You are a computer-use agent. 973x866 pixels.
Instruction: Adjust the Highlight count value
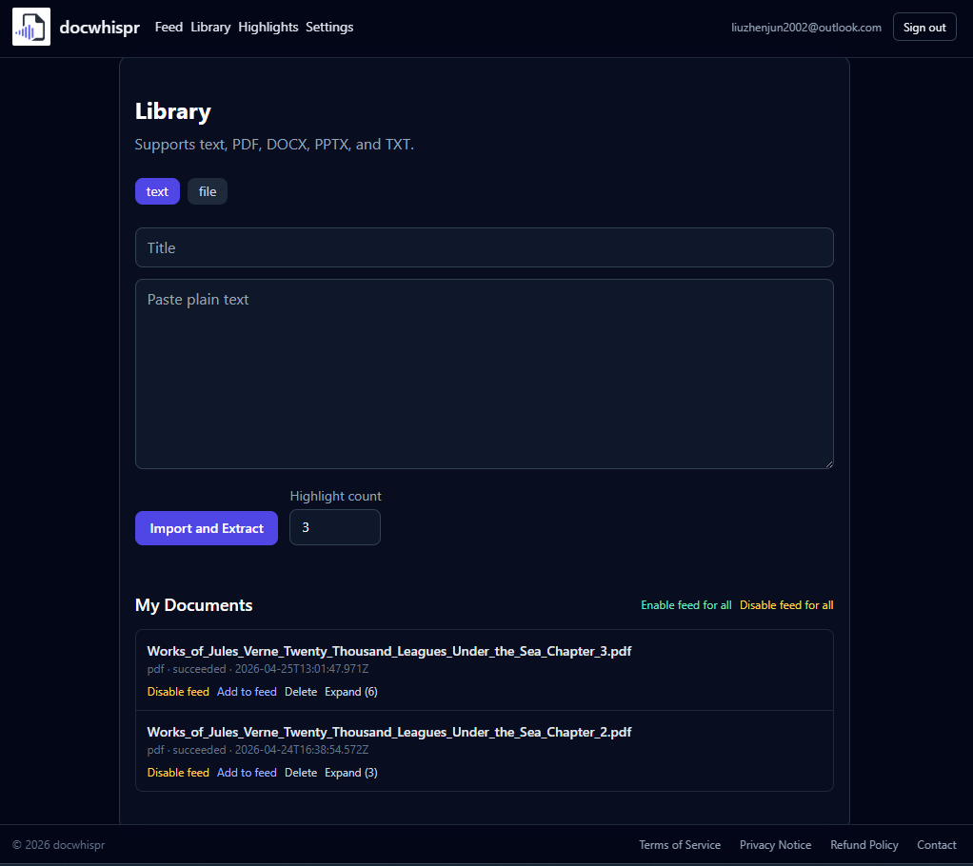point(334,526)
